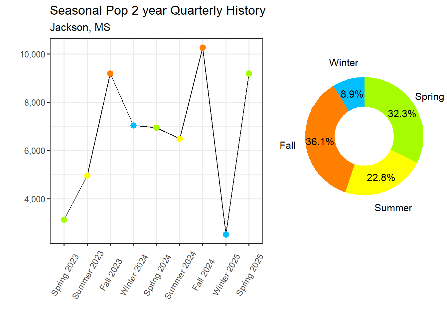Click the "Summer" label below the donut
Image resolution: width=447 pixels, height=319 pixels.
point(393,208)
